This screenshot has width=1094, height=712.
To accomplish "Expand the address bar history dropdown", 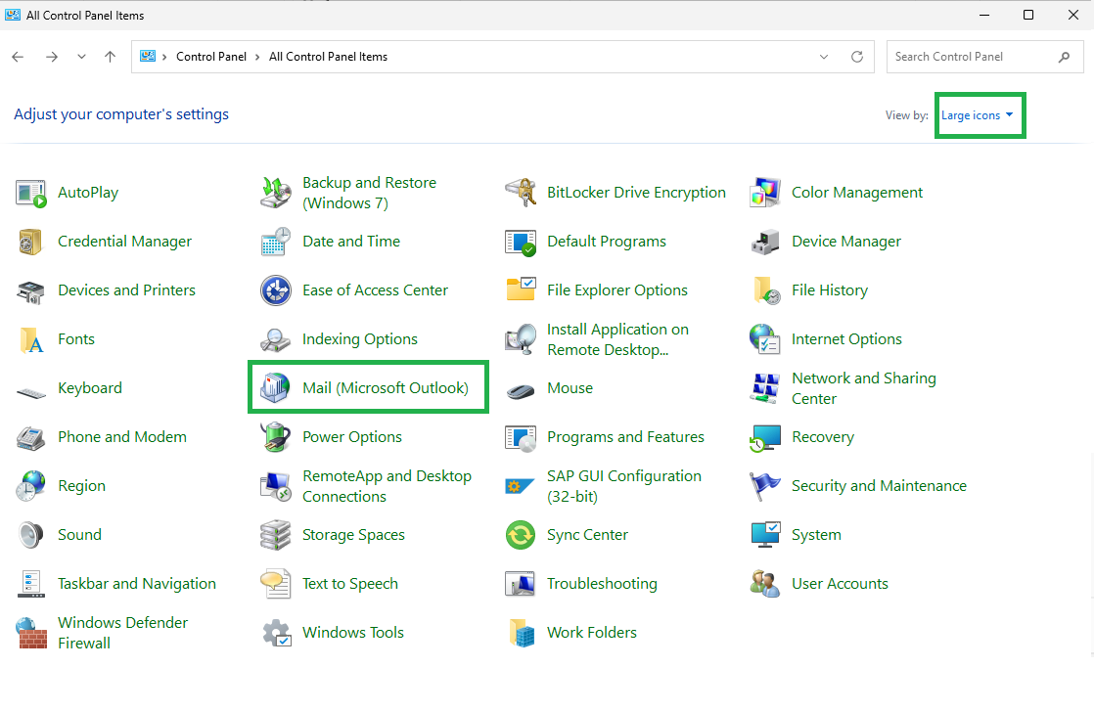I will pyautogui.click(x=824, y=57).
